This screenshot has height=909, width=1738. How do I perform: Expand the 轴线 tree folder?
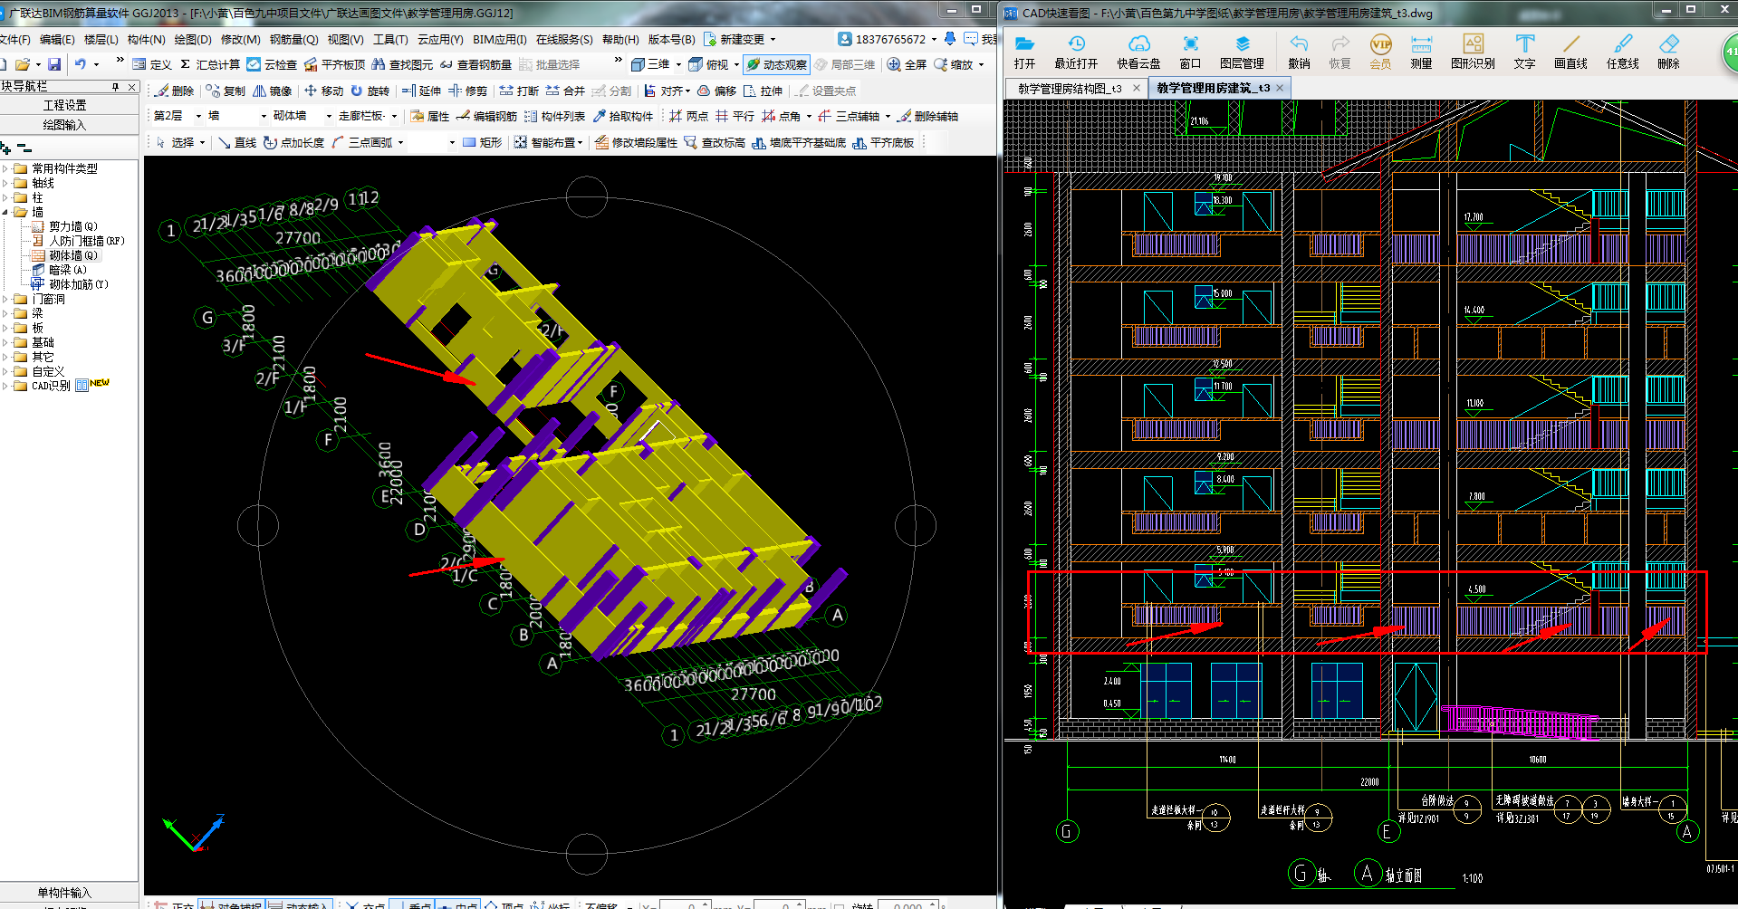click(x=5, y=183)
